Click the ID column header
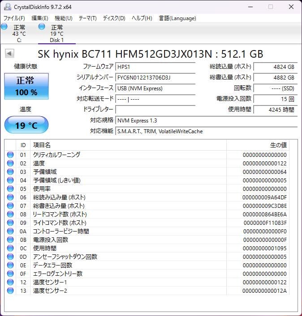This screenshot has width=302, height=316. point(23,145)
